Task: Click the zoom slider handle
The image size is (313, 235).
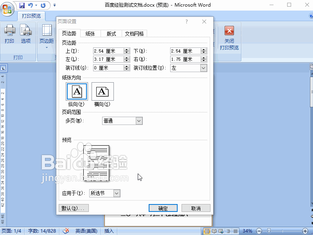Action: pos(269,231)
